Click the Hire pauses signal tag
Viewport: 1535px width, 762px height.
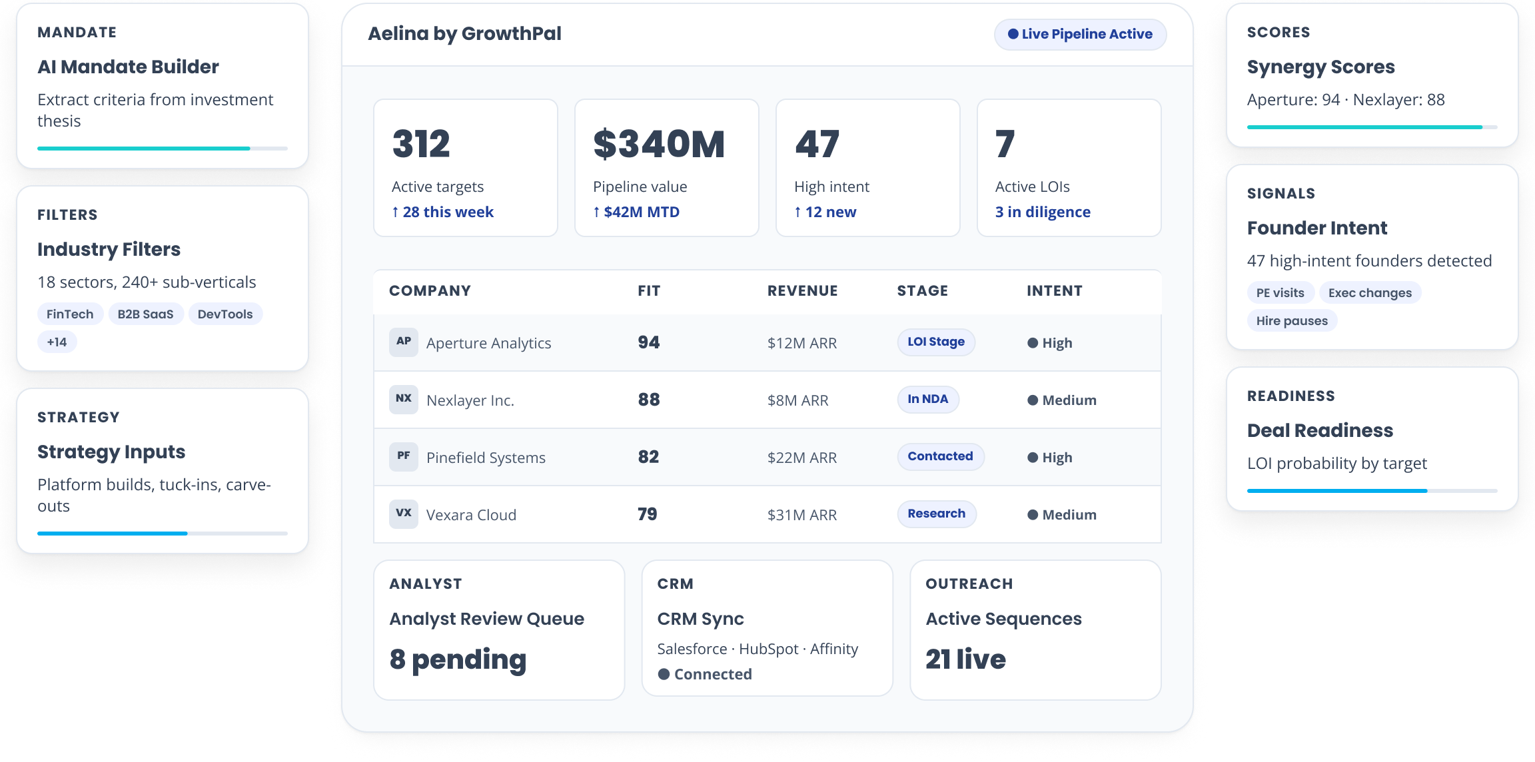[x=1292, y=320]
